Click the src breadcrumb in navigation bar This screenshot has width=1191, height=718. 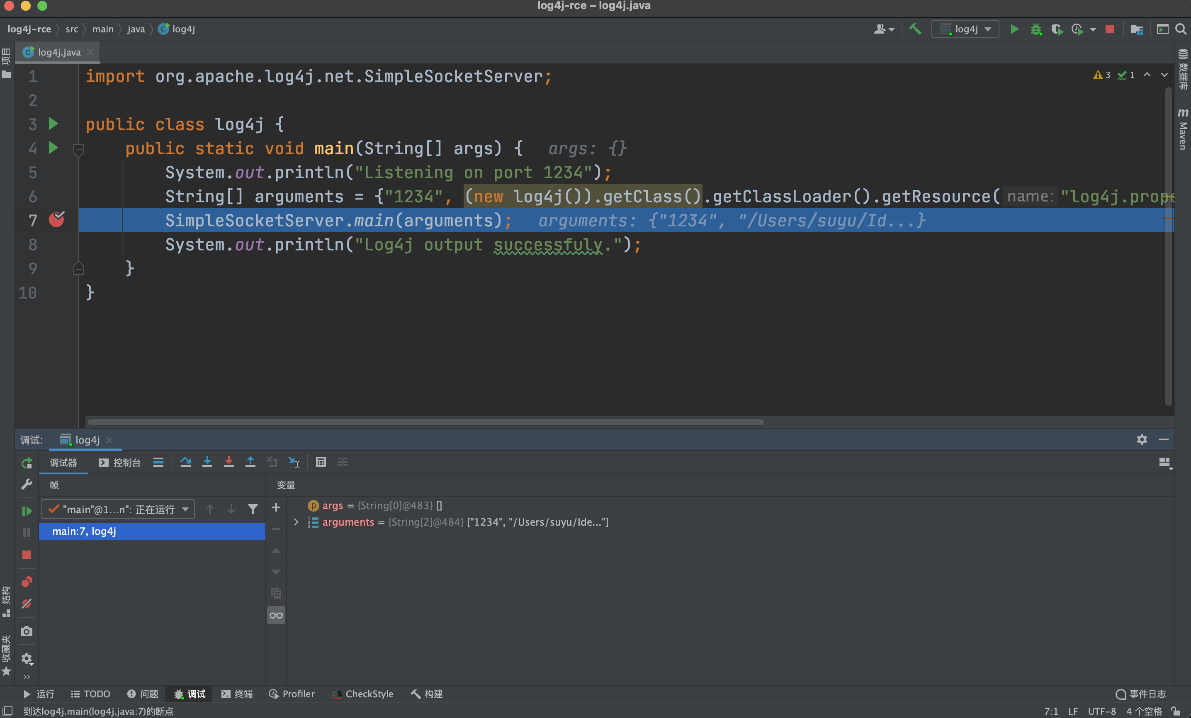click(x=72, y=29)
